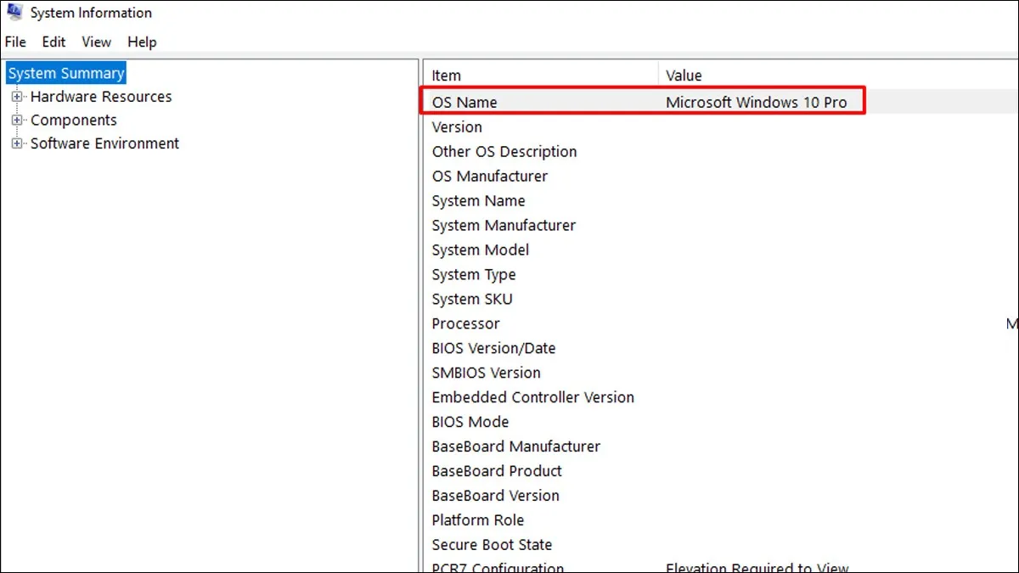Select the Version row

click(x=457, y=126)
